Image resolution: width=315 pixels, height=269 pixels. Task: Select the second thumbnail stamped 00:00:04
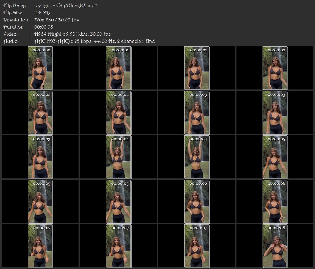click(x=197, y=157)
